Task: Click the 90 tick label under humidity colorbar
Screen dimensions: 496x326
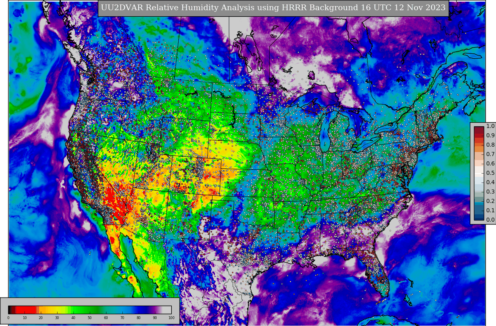Action: click(155, 318)
